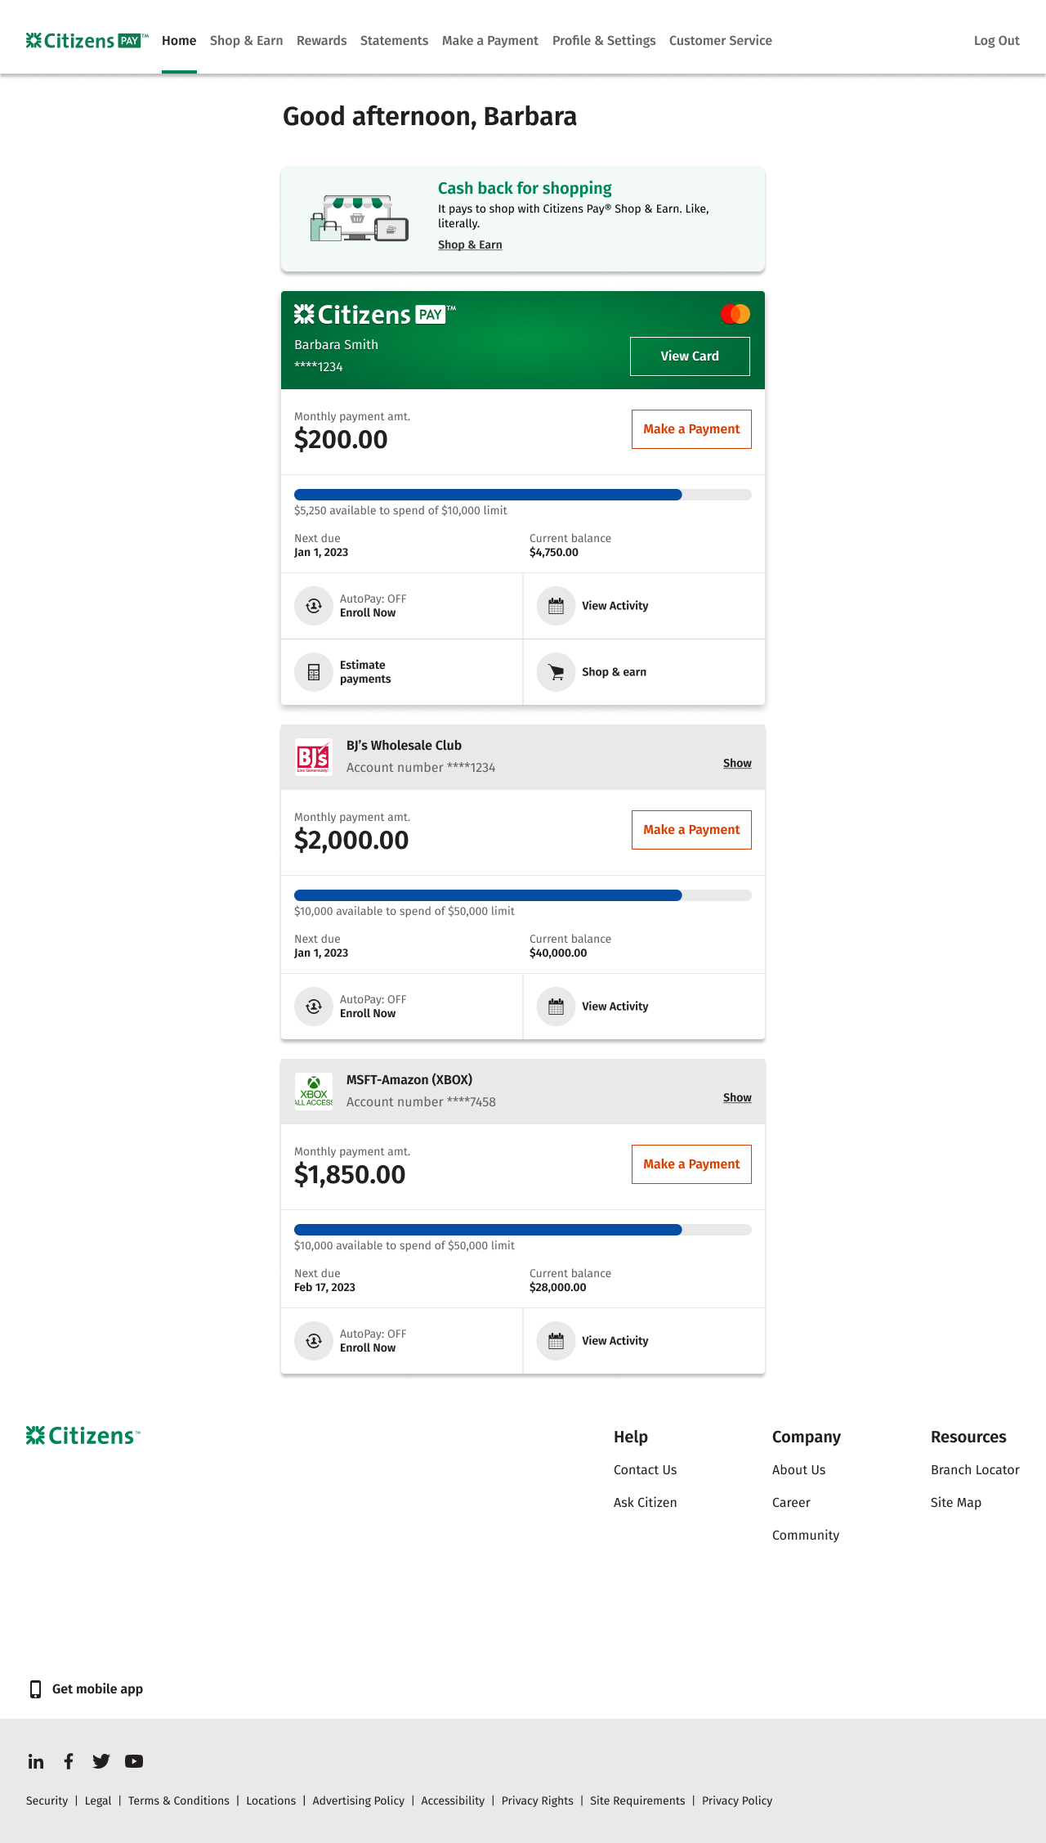Click the calculator Estimate payments icon

(x=314, y=672)
